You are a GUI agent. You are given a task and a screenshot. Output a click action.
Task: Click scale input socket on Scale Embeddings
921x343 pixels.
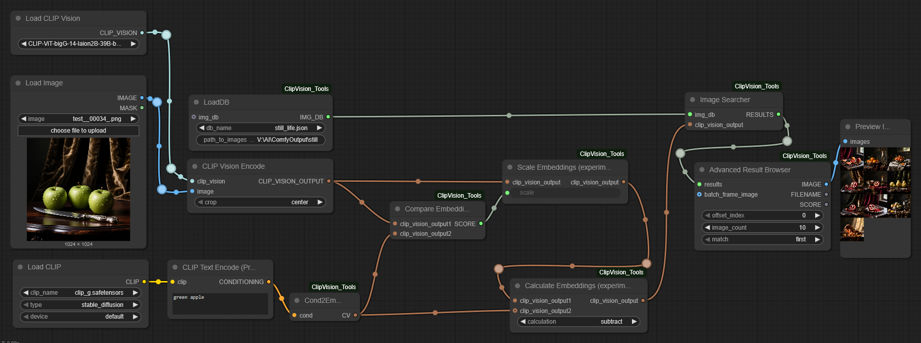click(x=507, y=193)
